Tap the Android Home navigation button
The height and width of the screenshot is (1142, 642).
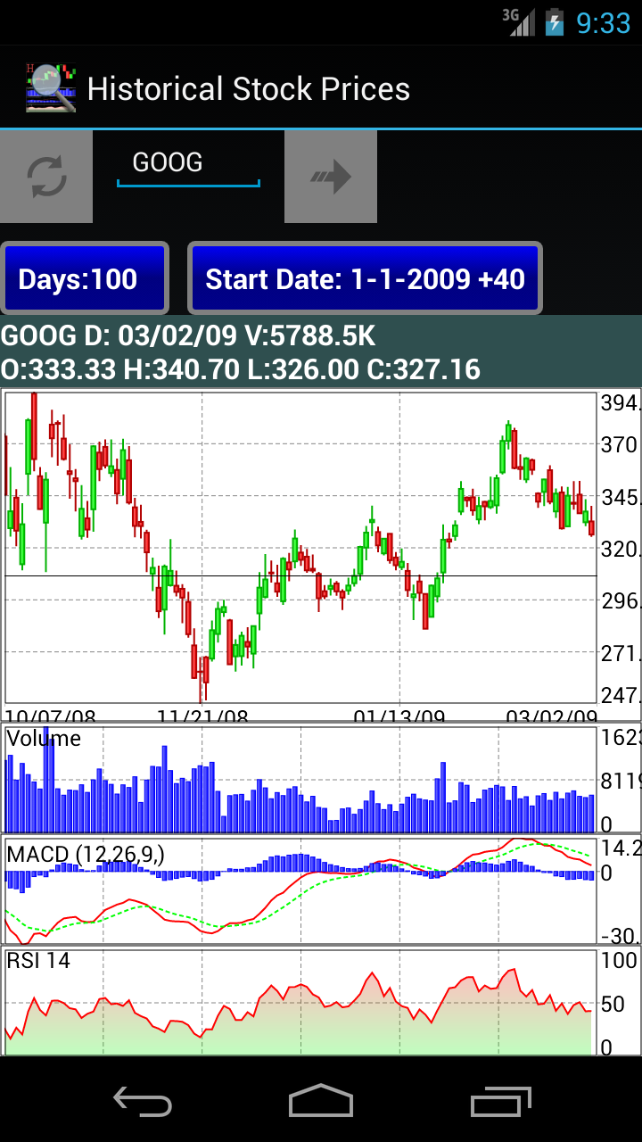point(321,1100)
